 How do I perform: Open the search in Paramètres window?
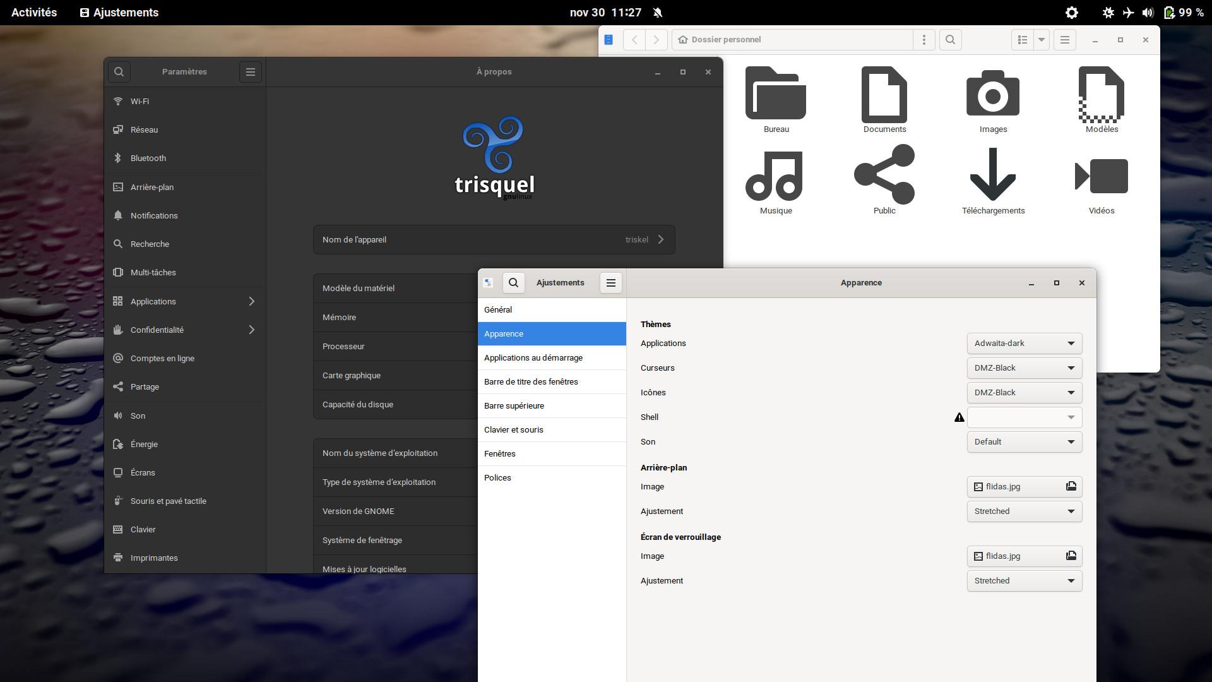point(119,72)
